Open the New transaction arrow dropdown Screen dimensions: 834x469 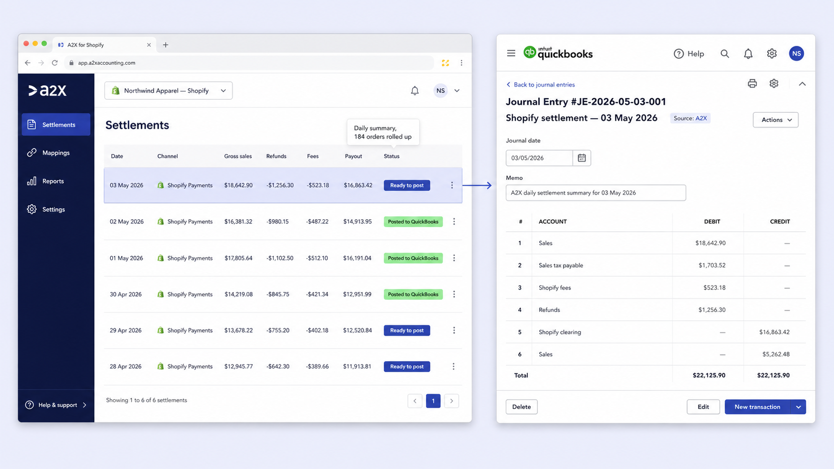(x=798, y=407)
